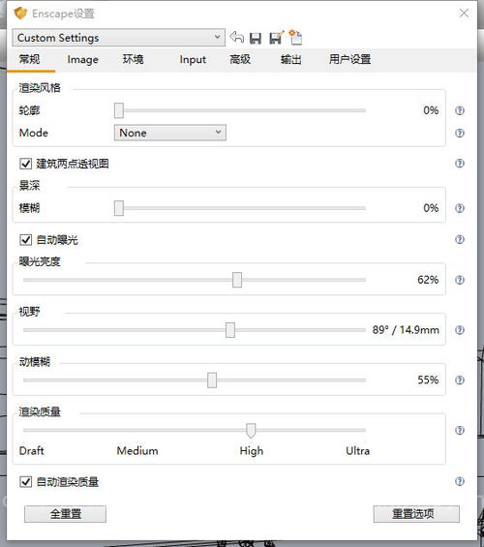Click the 89° / 14.9mm value
The image size is (484, 547).
pos(406,330)
